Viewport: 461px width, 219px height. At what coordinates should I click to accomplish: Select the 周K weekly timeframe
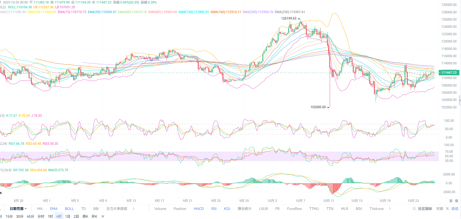[85, 216]
